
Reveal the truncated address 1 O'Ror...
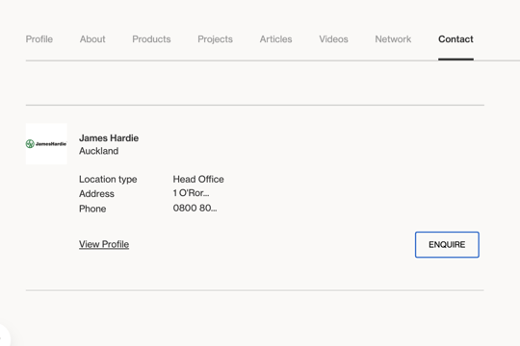point(191,193)
